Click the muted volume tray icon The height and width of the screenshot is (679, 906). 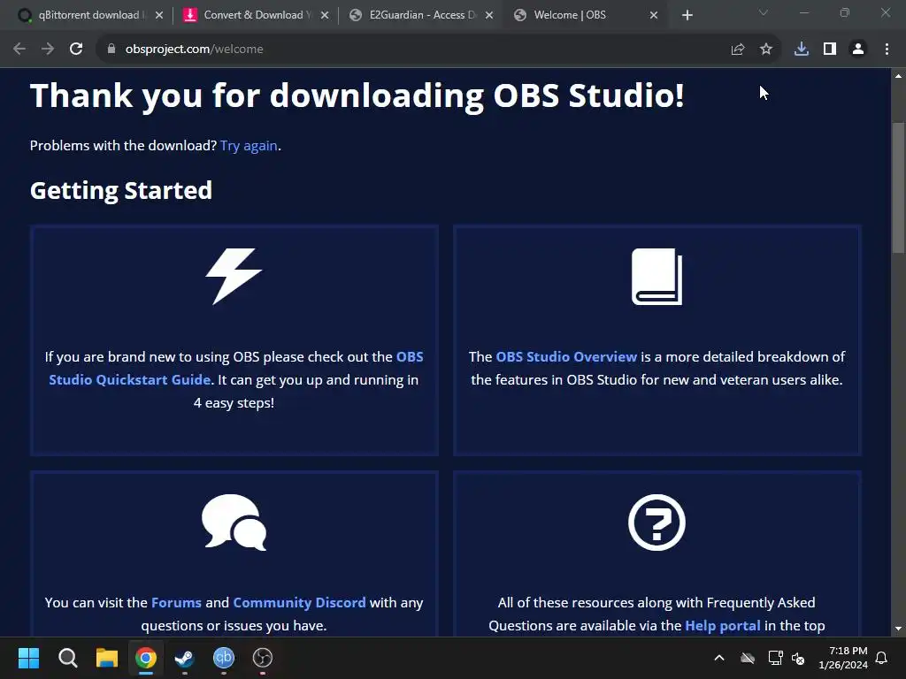tap(798, 658)
